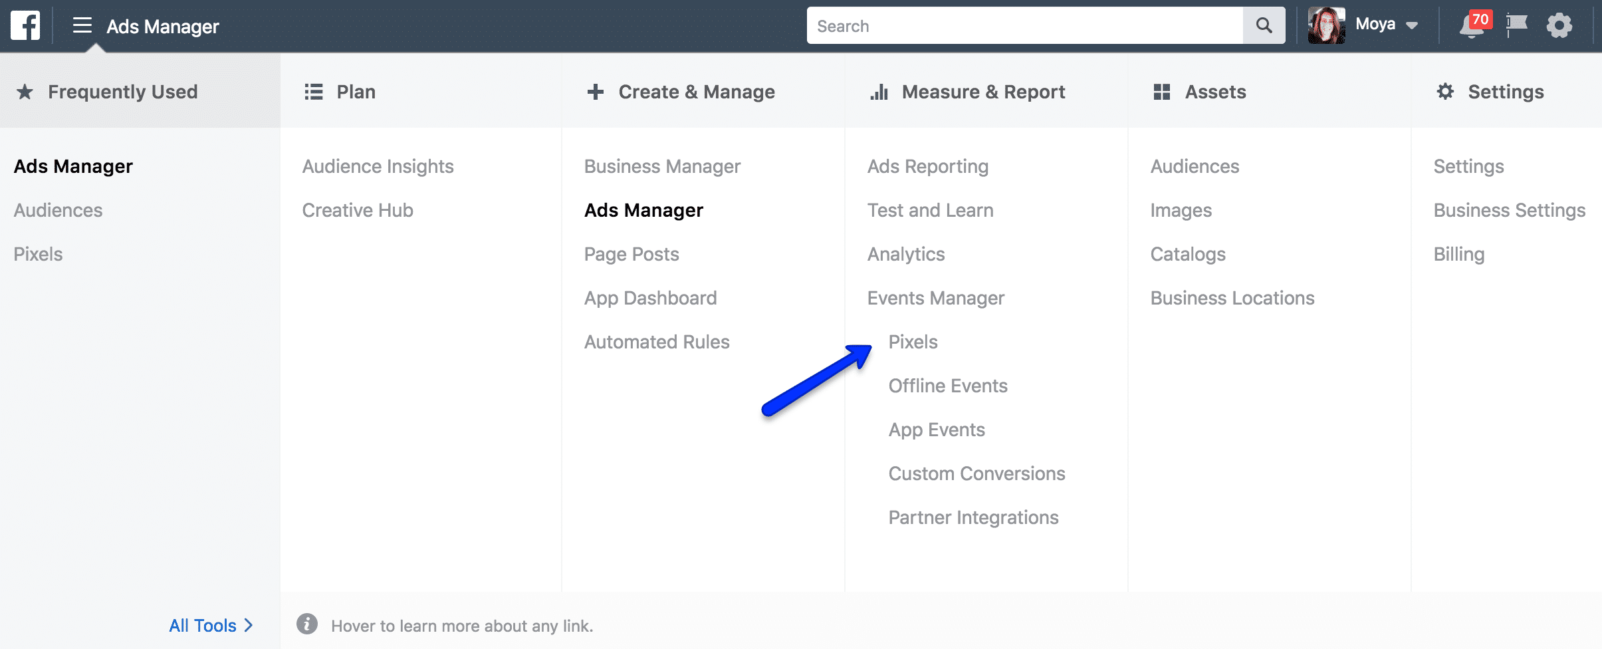Viewport: 1602px width, 649px height.
Task: Open Events Manager menu item
Action: point(935,298)
